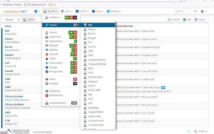Click the red Down status icon
Viewport: 214px width, 134px height.
pos(47,79)
